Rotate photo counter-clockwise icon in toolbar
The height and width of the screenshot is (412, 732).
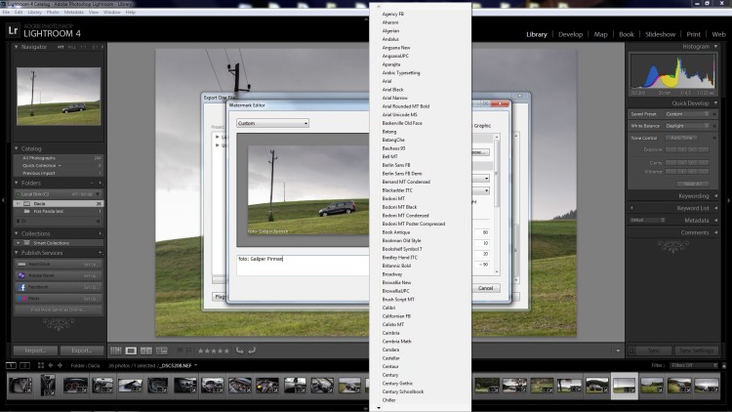click(x=239, y=350)
